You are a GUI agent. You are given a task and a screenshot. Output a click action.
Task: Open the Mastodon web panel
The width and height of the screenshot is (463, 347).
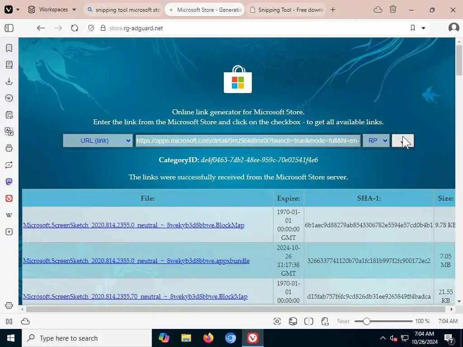(x=9, y=182)
